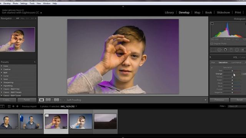Select the Crop Overlay grid tool

(213, 50)
